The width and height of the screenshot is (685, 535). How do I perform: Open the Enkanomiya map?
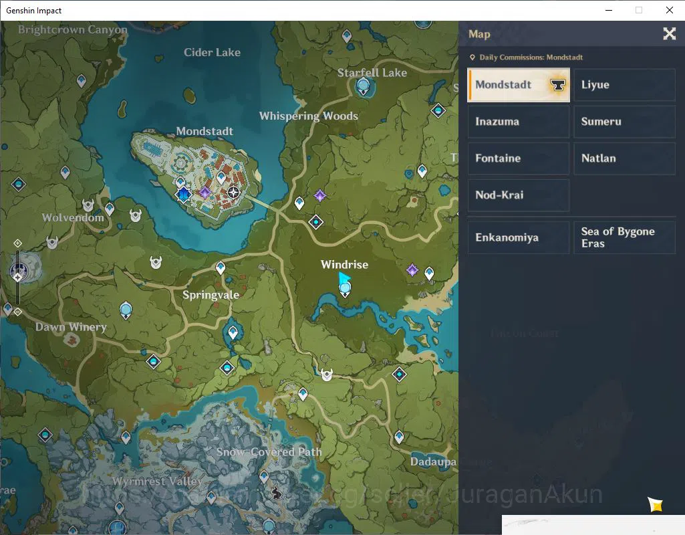519,237
